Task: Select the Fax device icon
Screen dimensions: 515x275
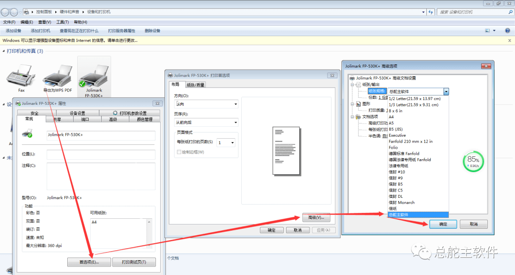Action: [21, 75]
